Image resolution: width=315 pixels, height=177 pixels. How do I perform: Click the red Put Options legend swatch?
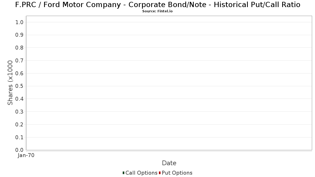click(160, 173)
